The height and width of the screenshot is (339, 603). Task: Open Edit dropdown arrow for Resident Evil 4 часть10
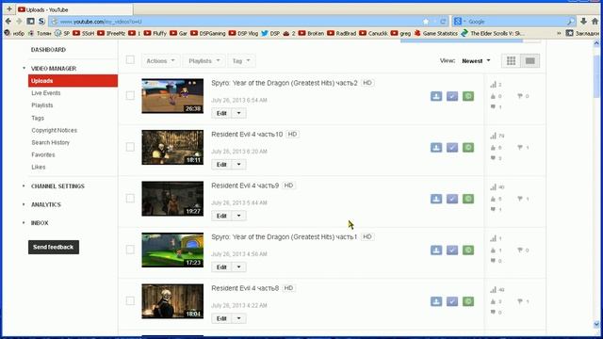pos(238,165)
